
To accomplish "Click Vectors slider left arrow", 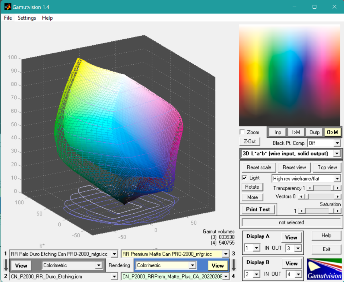I will click(301, 197).
